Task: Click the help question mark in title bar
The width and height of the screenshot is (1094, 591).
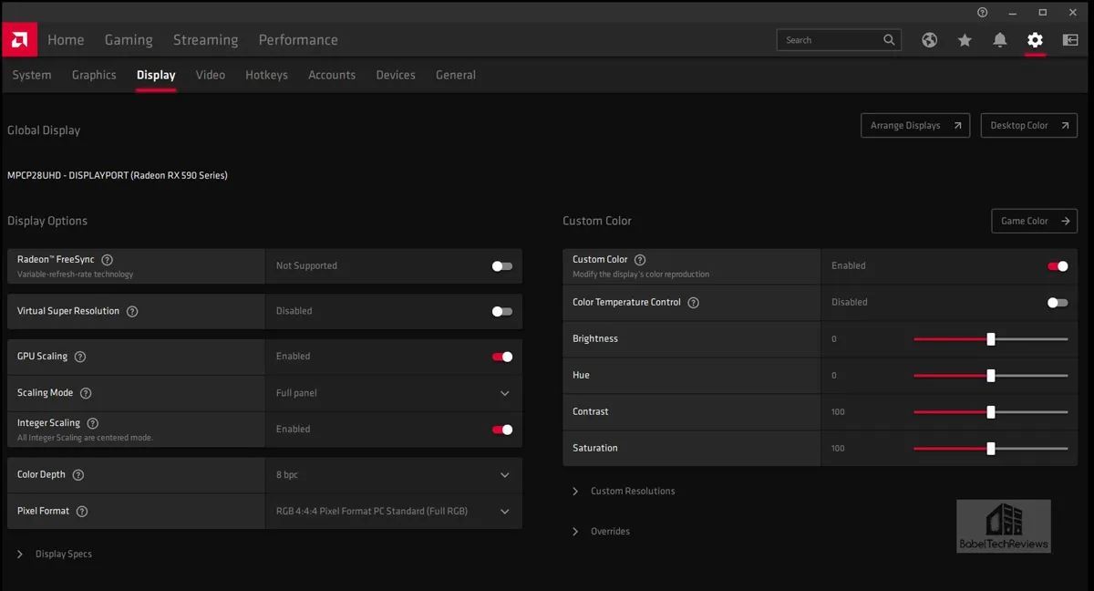Action: pyautogui.click(x=982, y=13)
